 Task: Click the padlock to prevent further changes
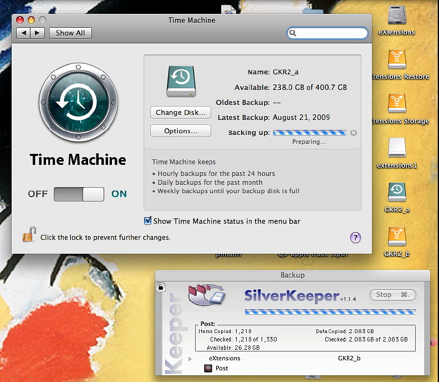tap(29, 234)
